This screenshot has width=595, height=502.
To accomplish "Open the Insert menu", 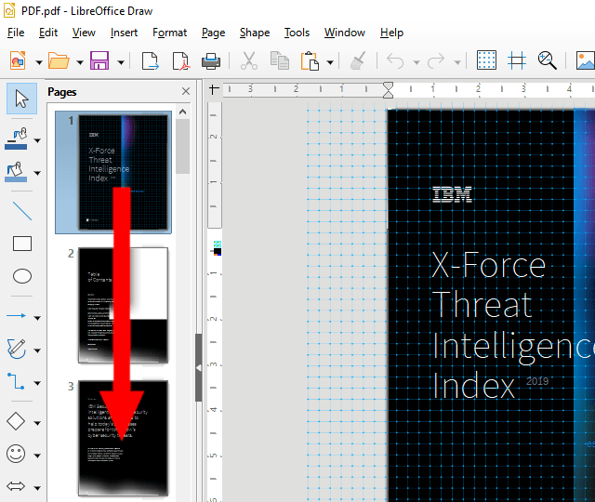I will click(x=124, y=33).
